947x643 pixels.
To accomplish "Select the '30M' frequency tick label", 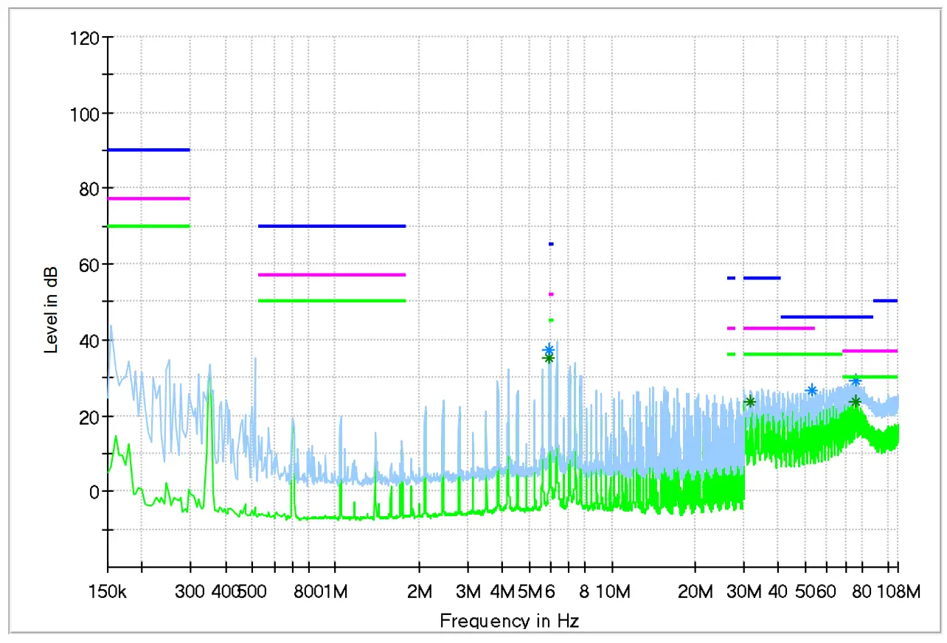I will click(x=743, y=591).
